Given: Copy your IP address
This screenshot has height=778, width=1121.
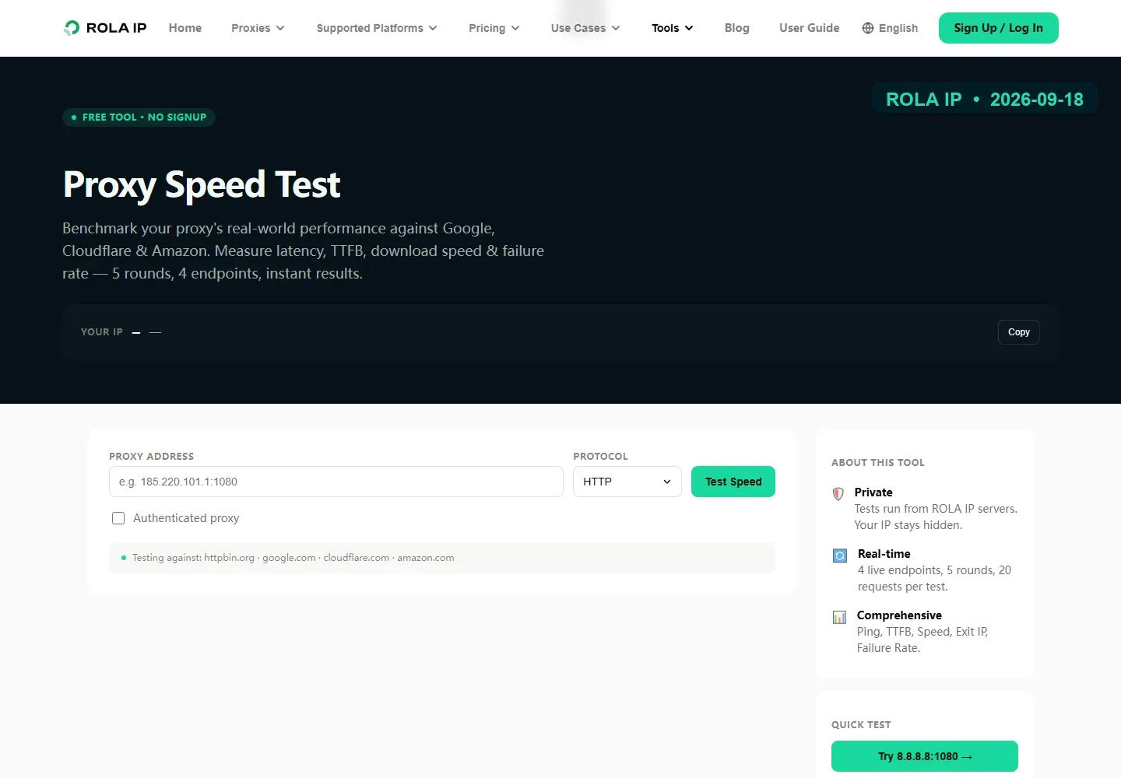Looking at the screenshot, I should 1018,332.
